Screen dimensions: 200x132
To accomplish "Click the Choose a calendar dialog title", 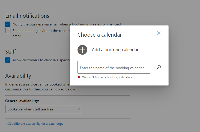I will pos(100,35).
